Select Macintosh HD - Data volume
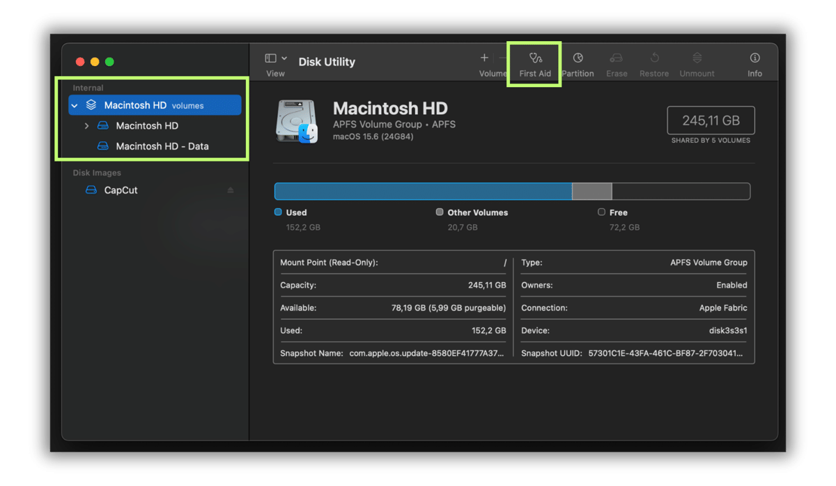This screenshot has height=486, width=836. (162, 146)
